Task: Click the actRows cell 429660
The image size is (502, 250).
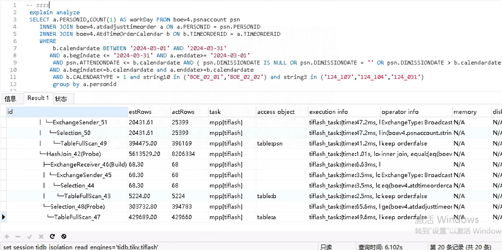Action: 189,217
